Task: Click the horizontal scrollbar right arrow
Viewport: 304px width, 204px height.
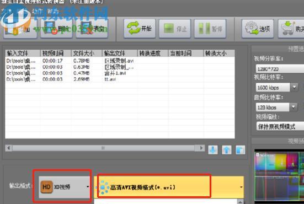Action: [201, 148]
